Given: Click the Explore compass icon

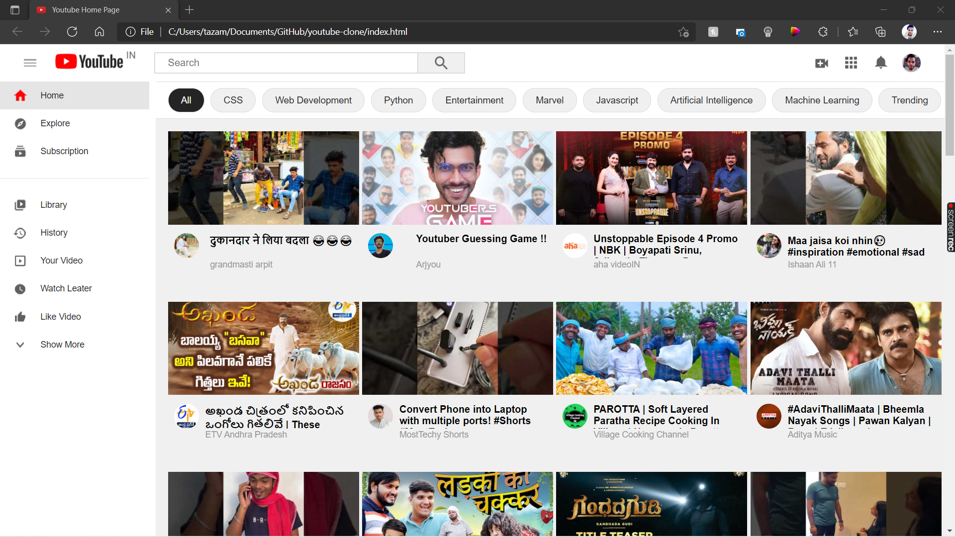Looking at the screenshot, I should [20, 123].
